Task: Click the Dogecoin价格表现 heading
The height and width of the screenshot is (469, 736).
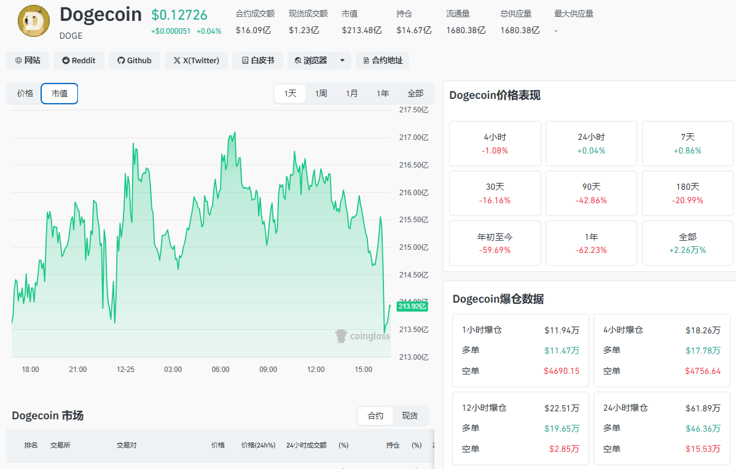Action: [495, 95]
